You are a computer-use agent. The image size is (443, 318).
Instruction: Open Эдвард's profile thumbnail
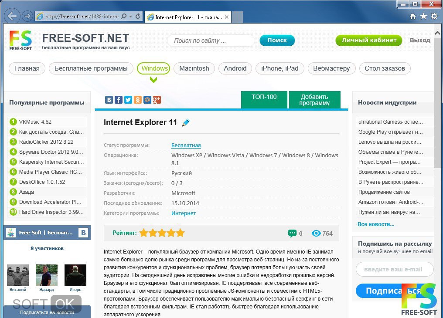[47, 275]
